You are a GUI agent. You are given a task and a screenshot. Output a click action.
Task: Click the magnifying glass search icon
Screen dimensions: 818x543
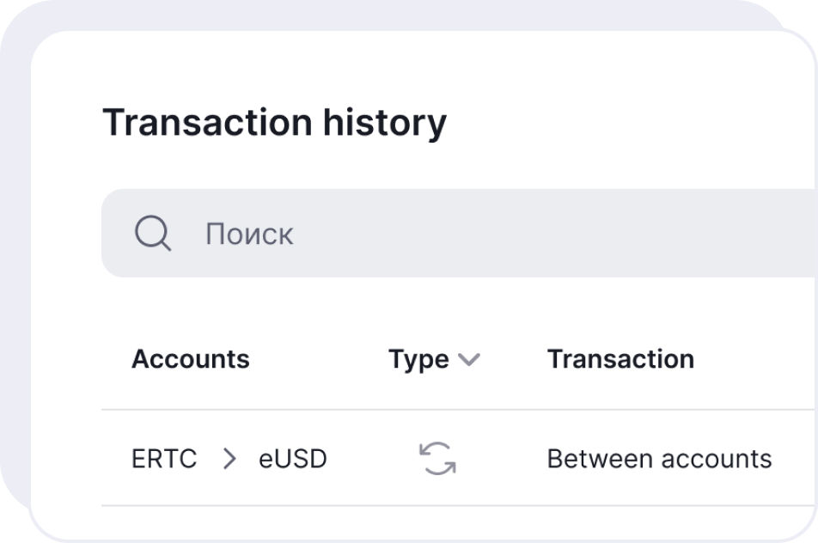(x=153, y=233)
